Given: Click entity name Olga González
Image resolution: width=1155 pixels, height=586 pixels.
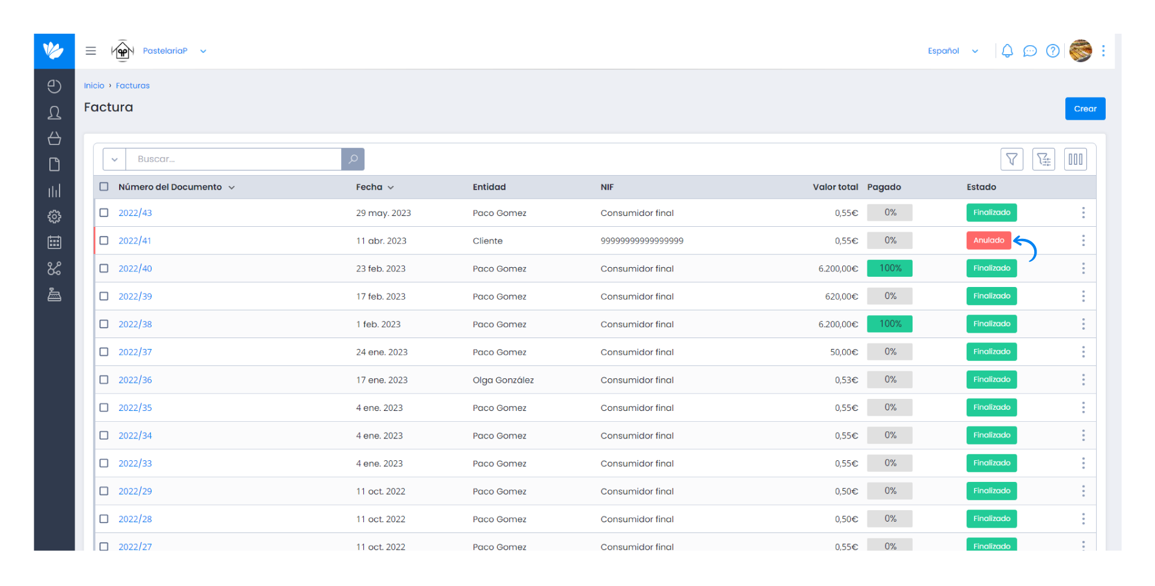Looking at the screenshot, I should coord(503,380).
